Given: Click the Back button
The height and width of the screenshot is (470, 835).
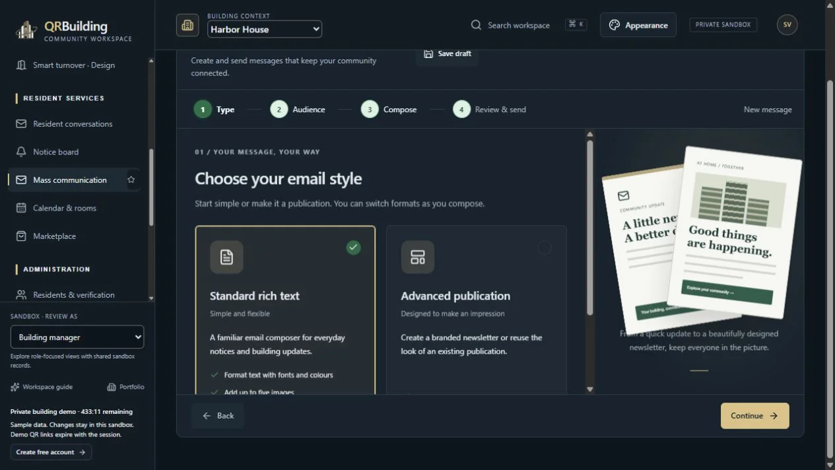Looking at the screenshot, I should (218, 416).
